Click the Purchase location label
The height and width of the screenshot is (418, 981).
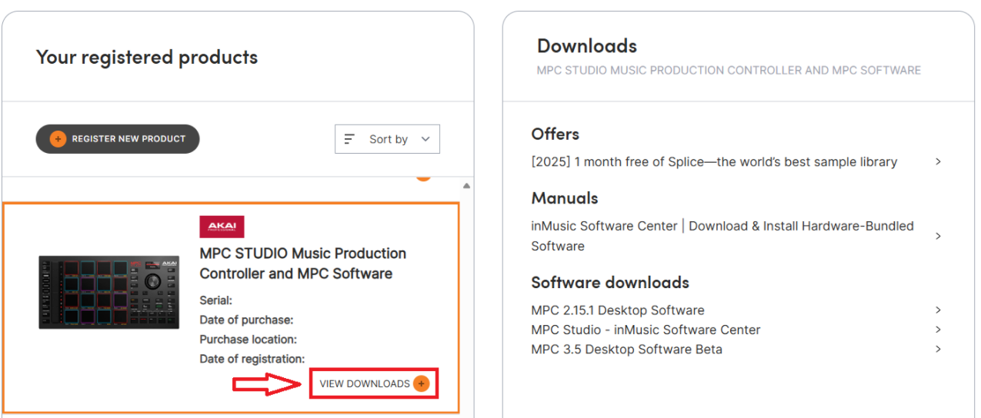point(248,339)
